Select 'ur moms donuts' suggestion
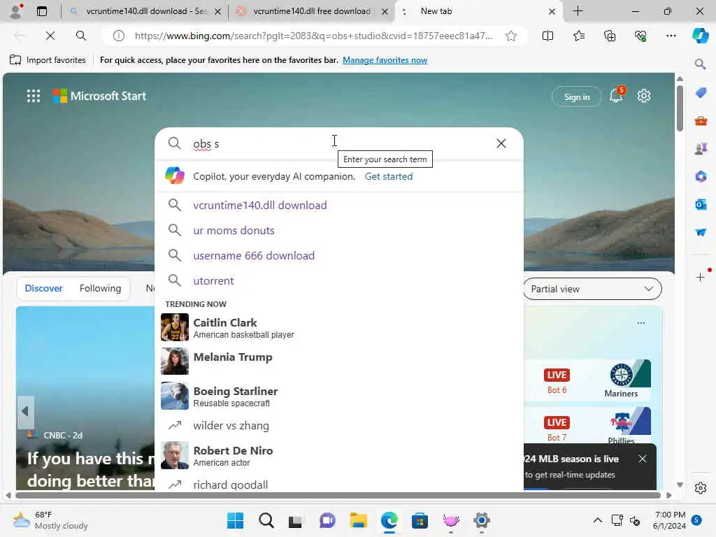 [339, 230]
